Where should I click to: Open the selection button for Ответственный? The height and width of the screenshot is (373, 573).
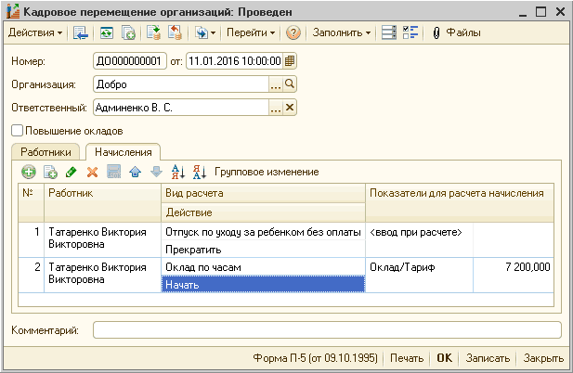tap(276, 108)
